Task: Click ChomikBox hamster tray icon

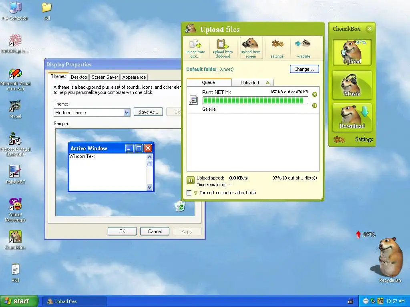Action: pos(381,301)
